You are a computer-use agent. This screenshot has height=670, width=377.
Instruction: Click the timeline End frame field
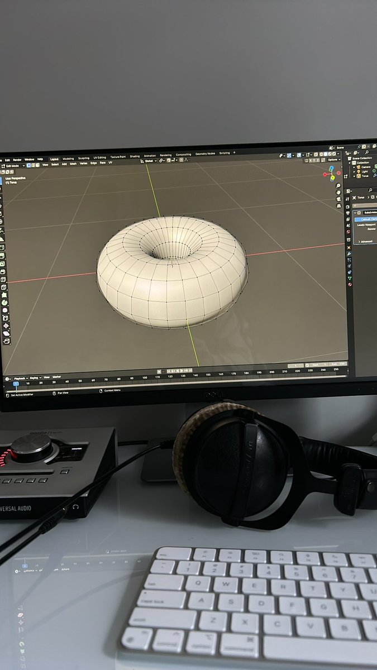pyautogui.click(x=337, y=365)
